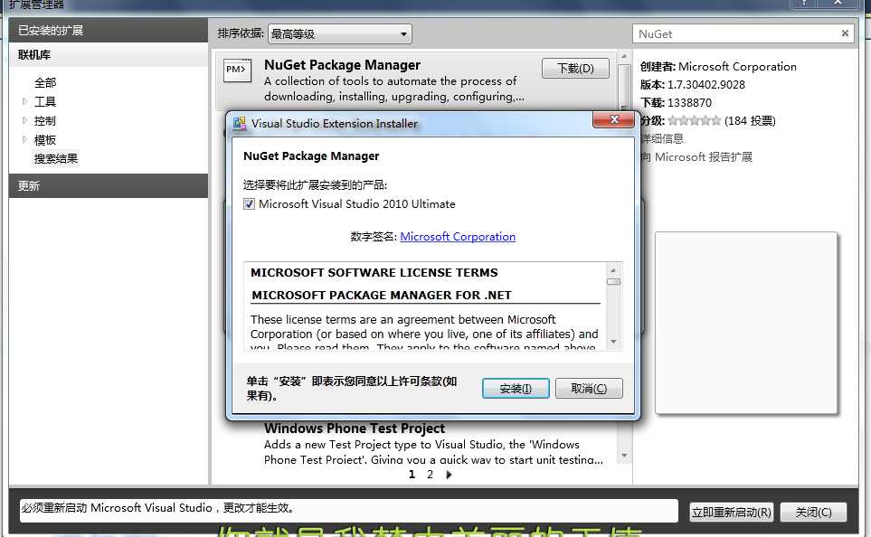Open the 详细信息 link
871x537 pixels.
(662, 138)
